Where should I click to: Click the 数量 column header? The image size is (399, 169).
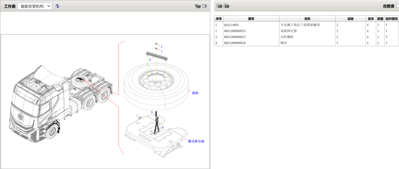click(380, 19)
